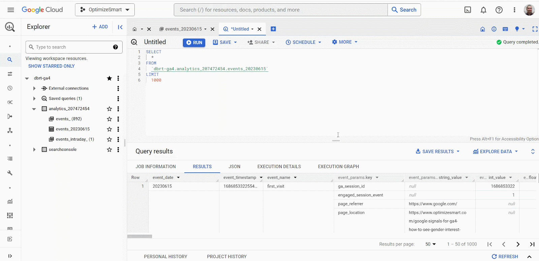Collapse analytics_207472454 dataset node
The image size is (539, 261).
34,109
